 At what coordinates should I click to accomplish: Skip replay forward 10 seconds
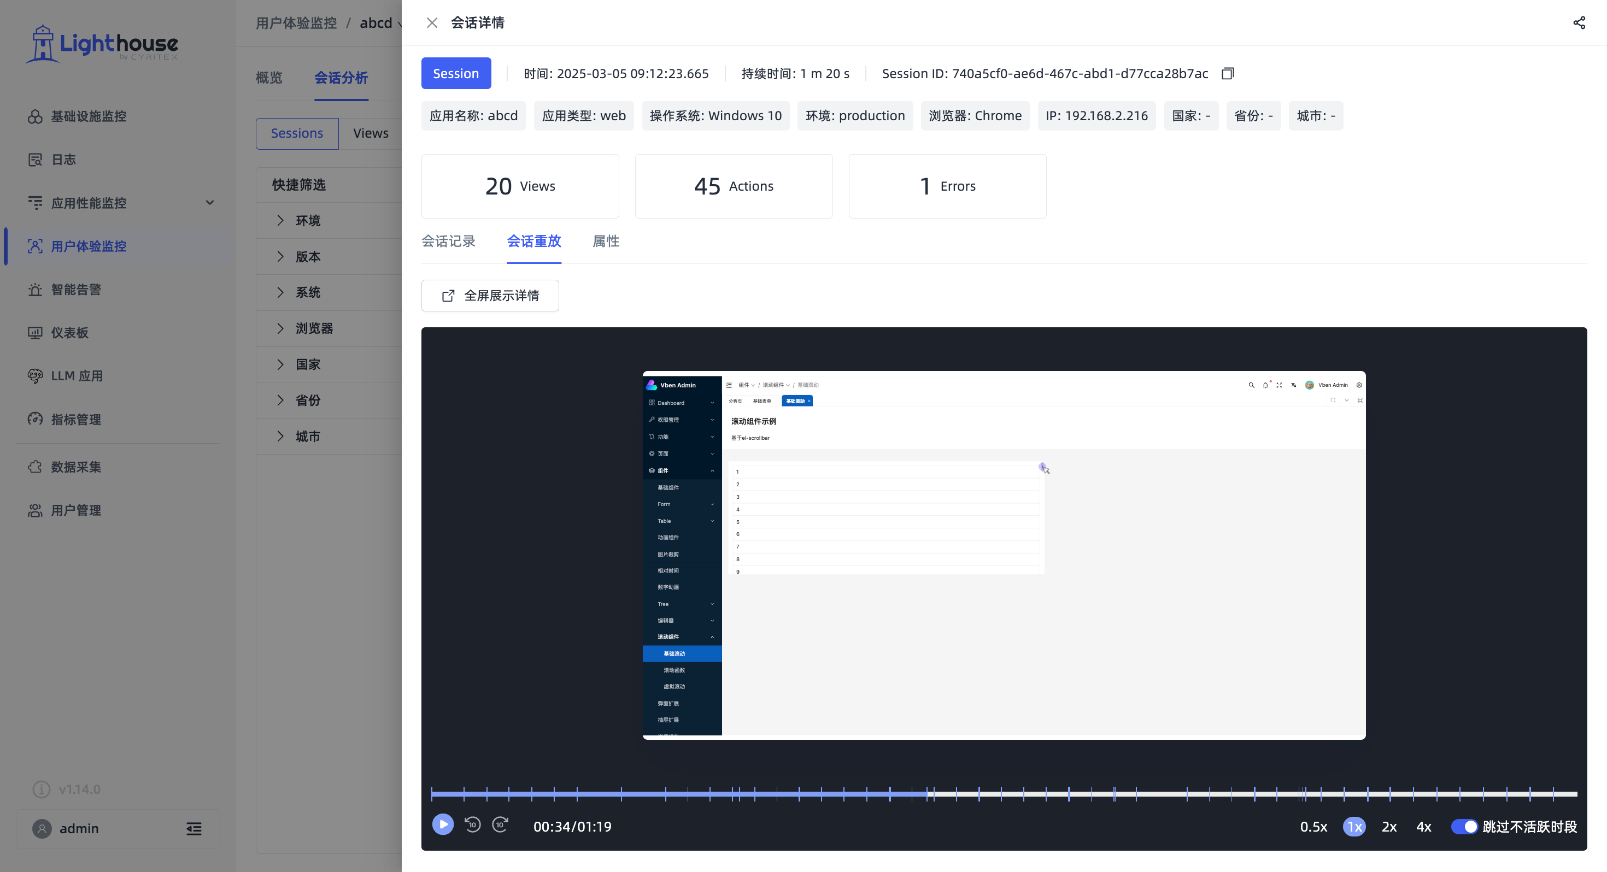[500, 824]
